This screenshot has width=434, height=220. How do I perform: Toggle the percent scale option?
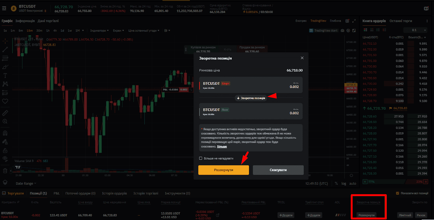[x=336, y=183]
